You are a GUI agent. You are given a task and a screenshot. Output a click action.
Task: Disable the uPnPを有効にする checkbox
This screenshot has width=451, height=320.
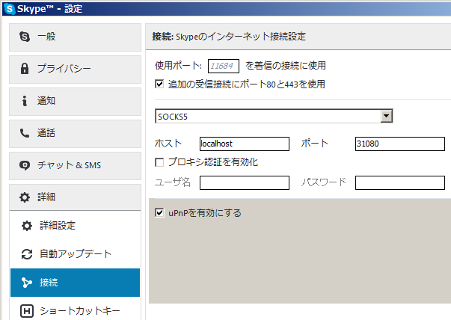pos(159,213)
